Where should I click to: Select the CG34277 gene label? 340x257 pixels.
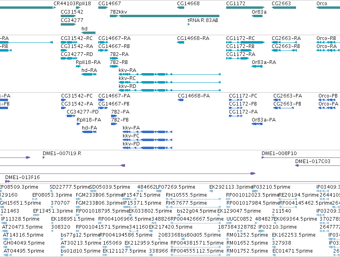coord(72,20)
